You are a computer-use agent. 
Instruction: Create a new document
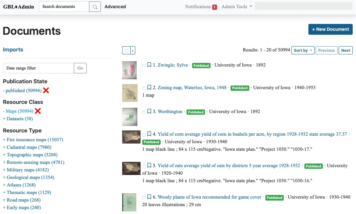[x=330, y=29]
